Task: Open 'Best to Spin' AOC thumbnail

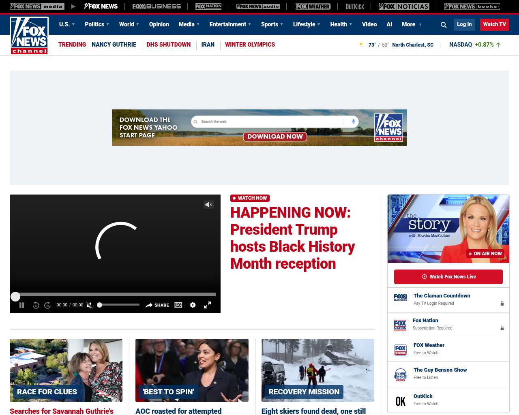Action: tap(192, 370)
